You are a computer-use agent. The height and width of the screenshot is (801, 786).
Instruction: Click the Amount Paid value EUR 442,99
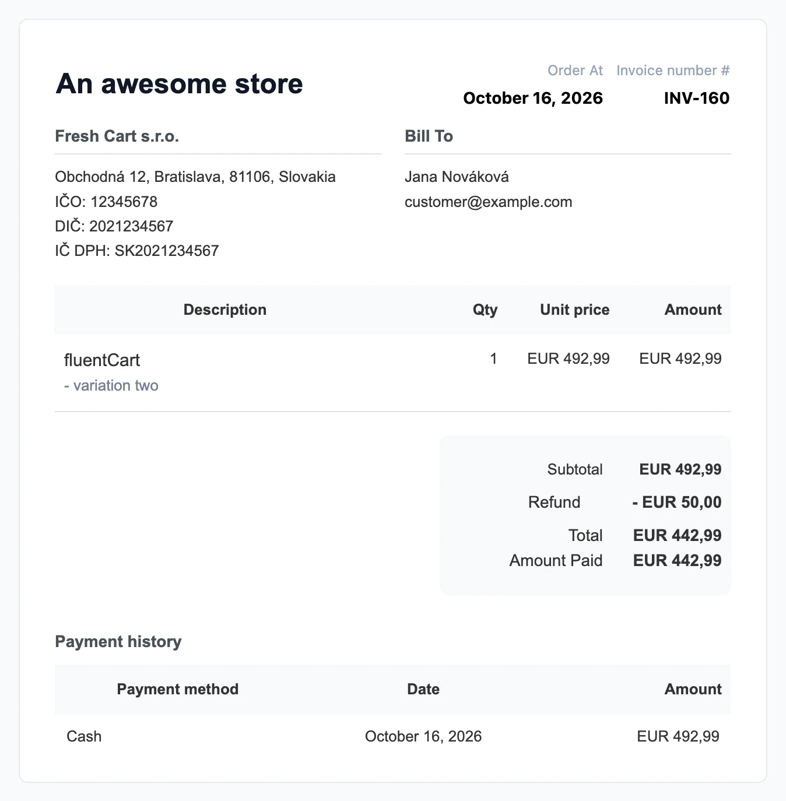pyautogui.click(x=678, y=560)
